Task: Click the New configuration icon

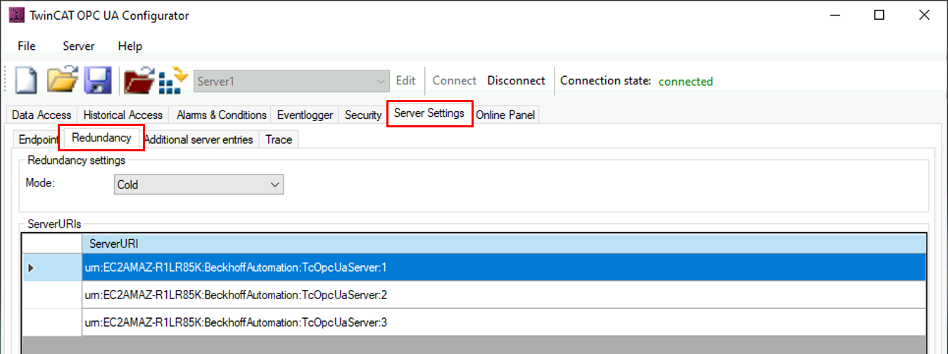Action: coord(26,80)
